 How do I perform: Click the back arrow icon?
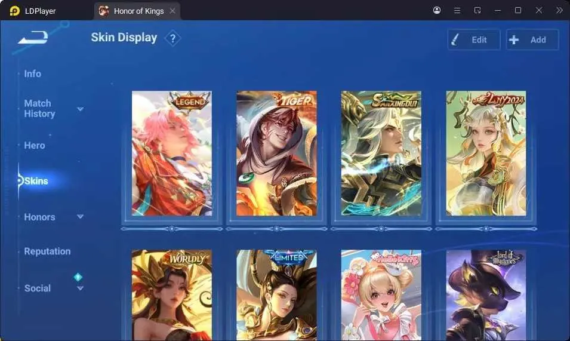[x=33, y=37]
